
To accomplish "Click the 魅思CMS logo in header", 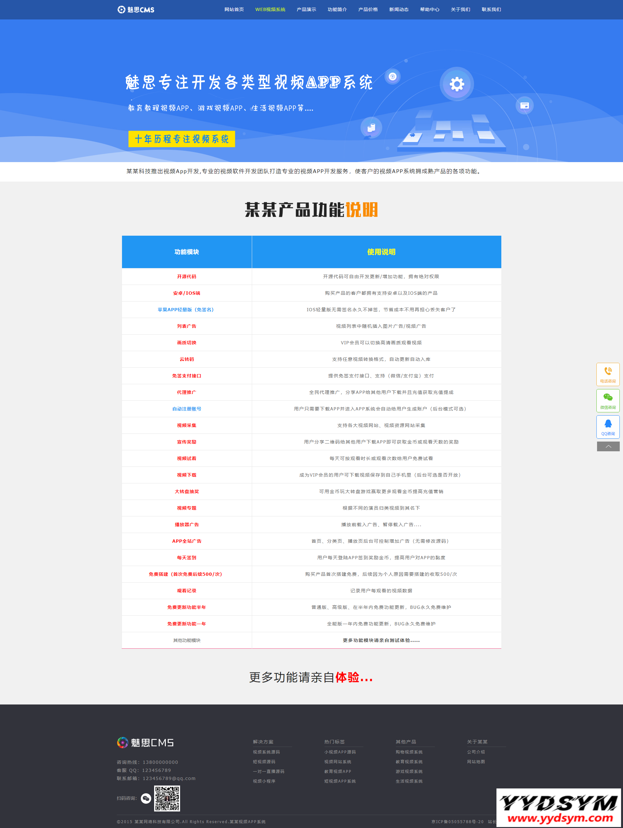I will pos(136,9).
